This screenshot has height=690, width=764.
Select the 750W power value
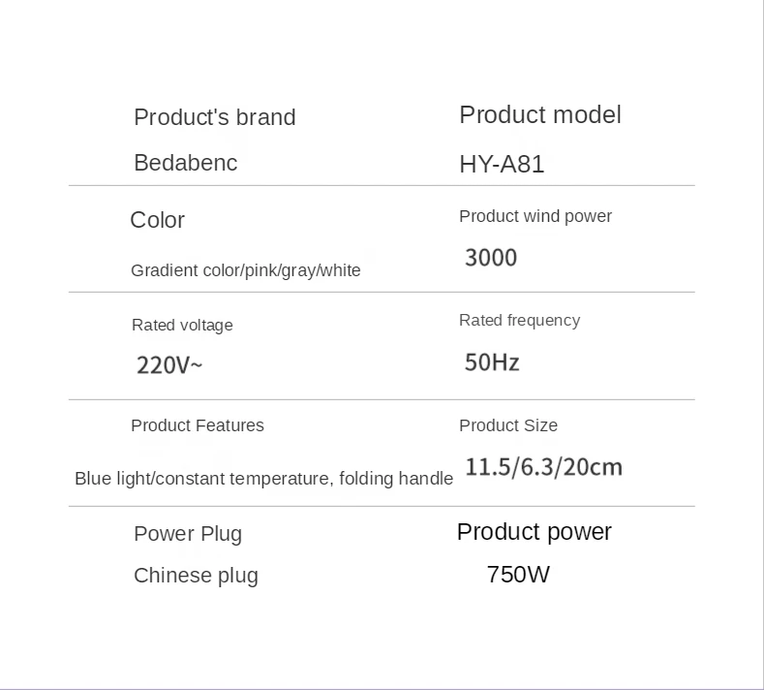[x=518, y=575]
